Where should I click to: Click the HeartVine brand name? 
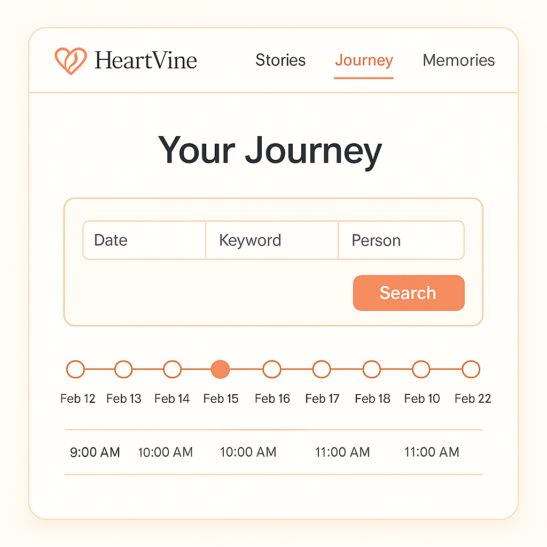145,60
